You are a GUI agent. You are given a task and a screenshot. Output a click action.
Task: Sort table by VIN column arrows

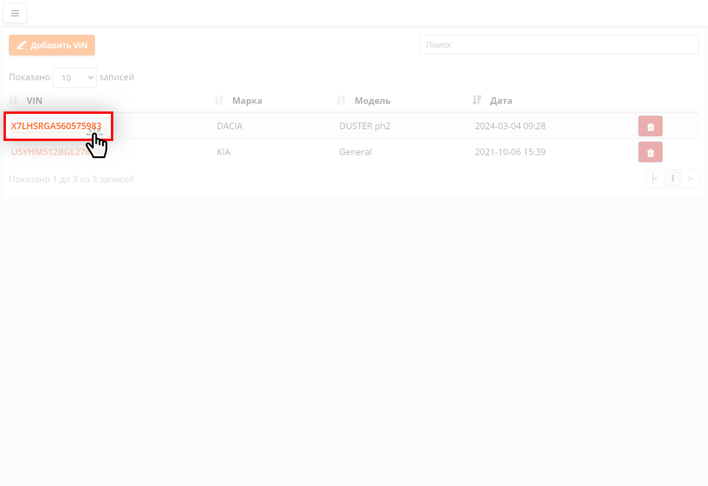point(14,100)
